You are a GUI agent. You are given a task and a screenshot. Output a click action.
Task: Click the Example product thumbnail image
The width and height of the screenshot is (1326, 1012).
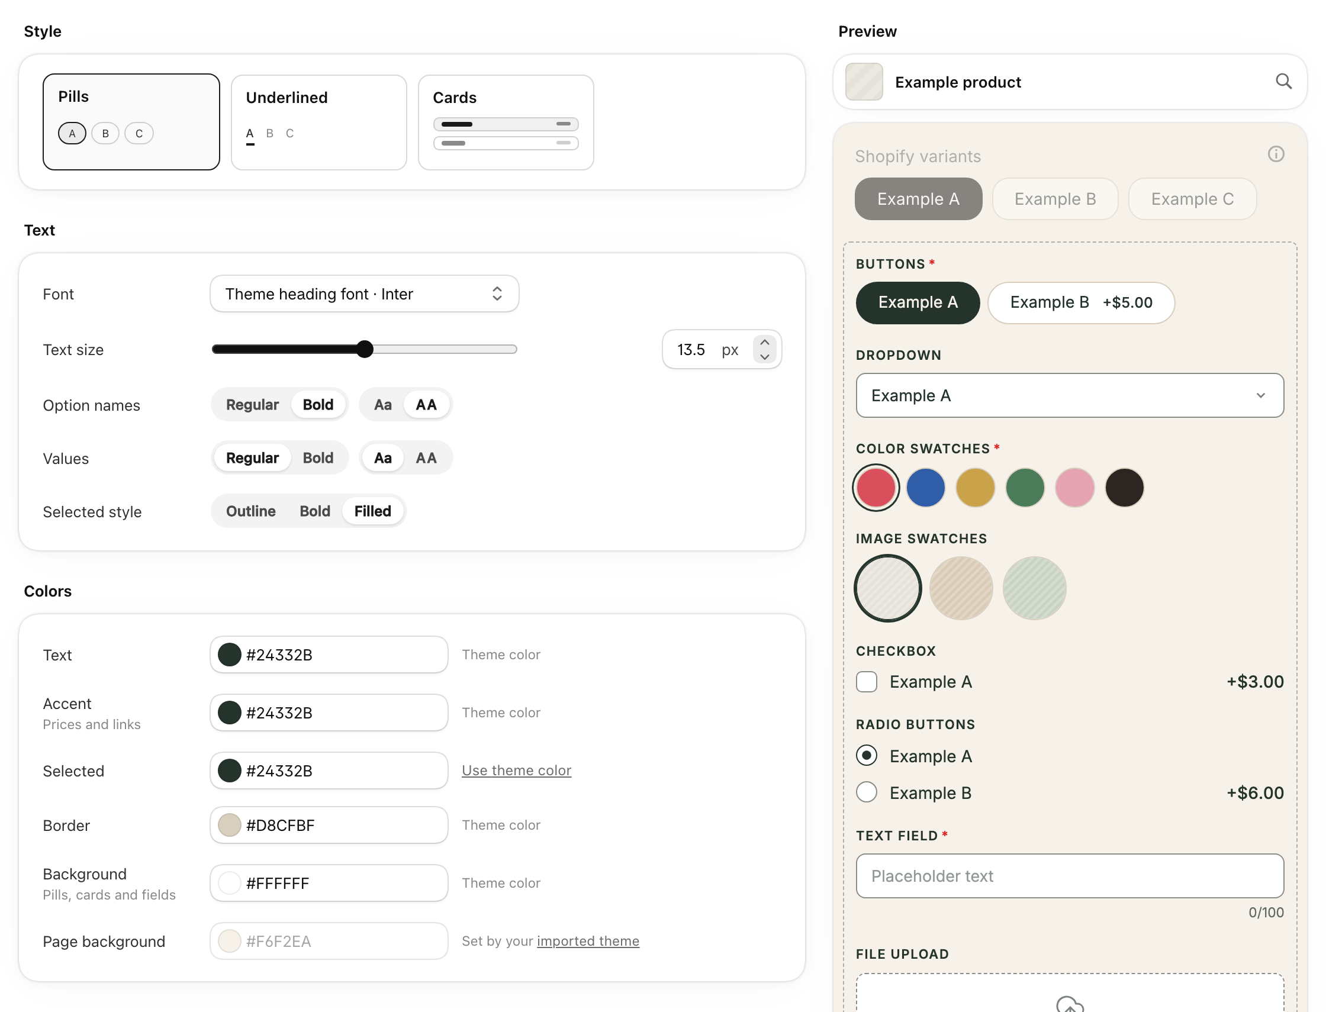[x=863, y=81]
